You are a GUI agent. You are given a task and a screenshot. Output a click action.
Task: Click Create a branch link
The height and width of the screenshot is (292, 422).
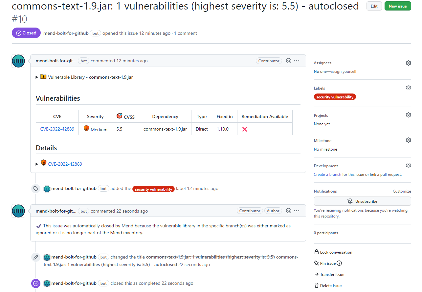pyautogui.click(x=327, y=175)
